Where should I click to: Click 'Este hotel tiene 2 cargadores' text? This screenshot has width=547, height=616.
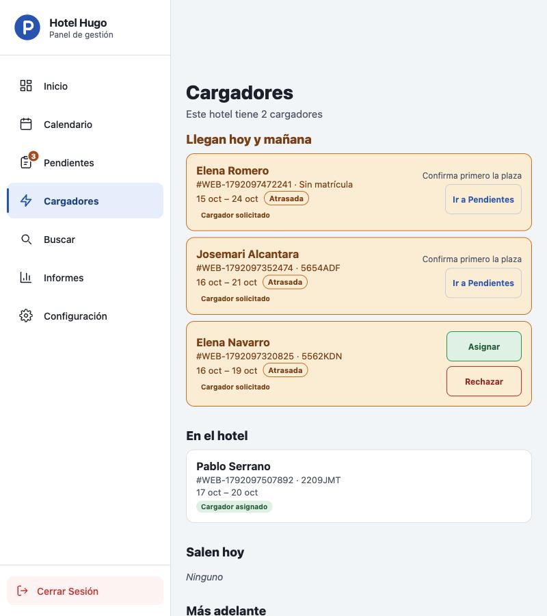click(254, 114)
